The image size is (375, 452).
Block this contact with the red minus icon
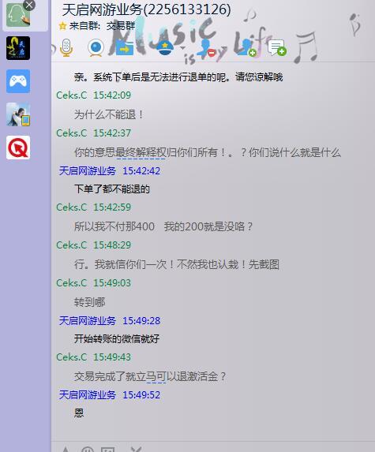point(208,48)
